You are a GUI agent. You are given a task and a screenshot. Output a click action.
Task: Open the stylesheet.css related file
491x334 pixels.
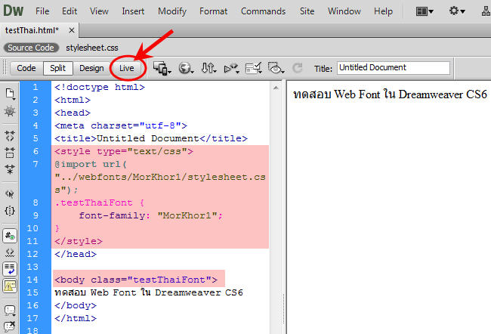(91, 48)
